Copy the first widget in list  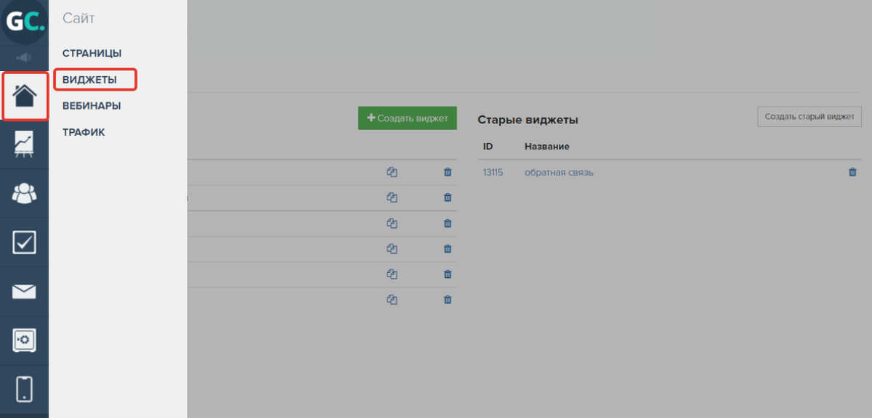[x=392, y=172]
